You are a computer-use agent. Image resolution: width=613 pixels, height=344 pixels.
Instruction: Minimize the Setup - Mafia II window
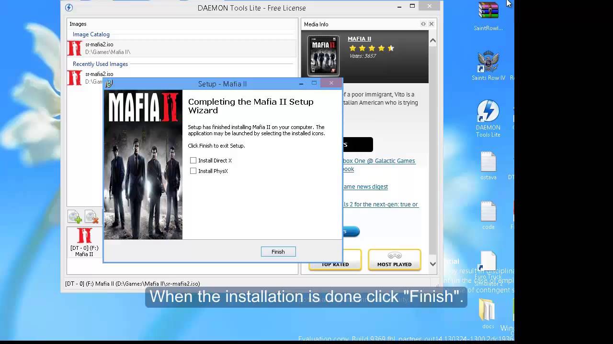[x=301, y=84]
